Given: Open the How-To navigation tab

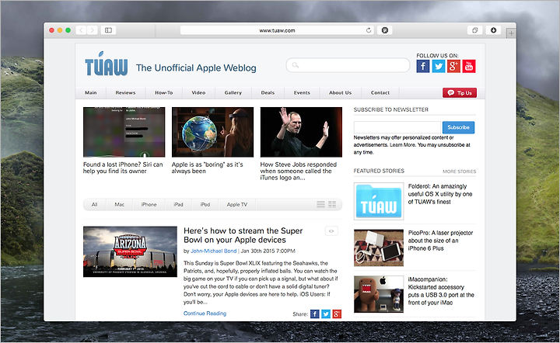Looking at the screenshot, I should point(163,92).
